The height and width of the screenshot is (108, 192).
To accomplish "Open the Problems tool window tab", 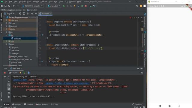I will [x=17, y=104].
